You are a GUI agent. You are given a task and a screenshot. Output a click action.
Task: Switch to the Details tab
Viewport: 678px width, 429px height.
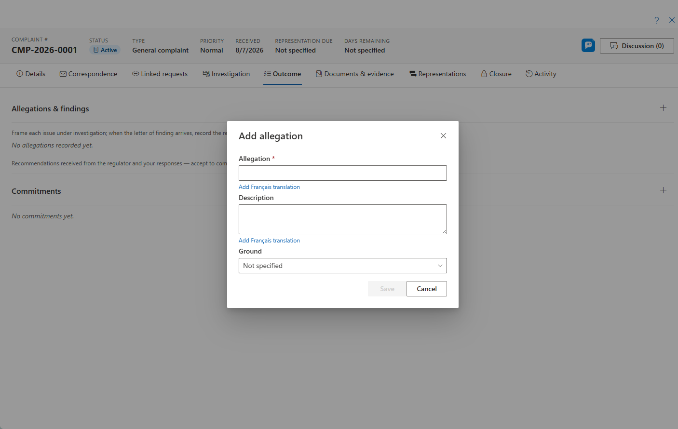click(31, 74)
